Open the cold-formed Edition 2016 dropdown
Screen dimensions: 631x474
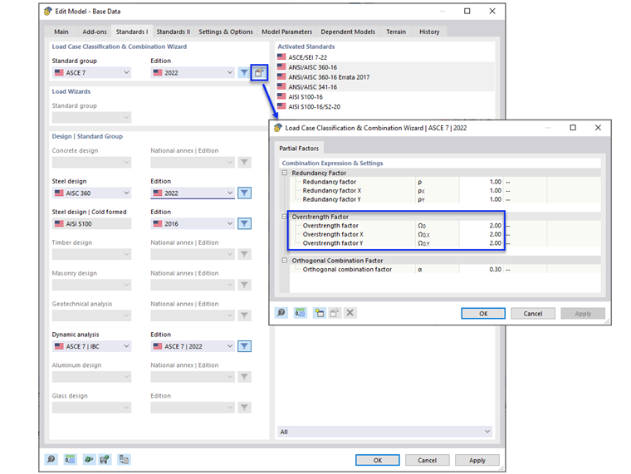(x=193, y=224)
